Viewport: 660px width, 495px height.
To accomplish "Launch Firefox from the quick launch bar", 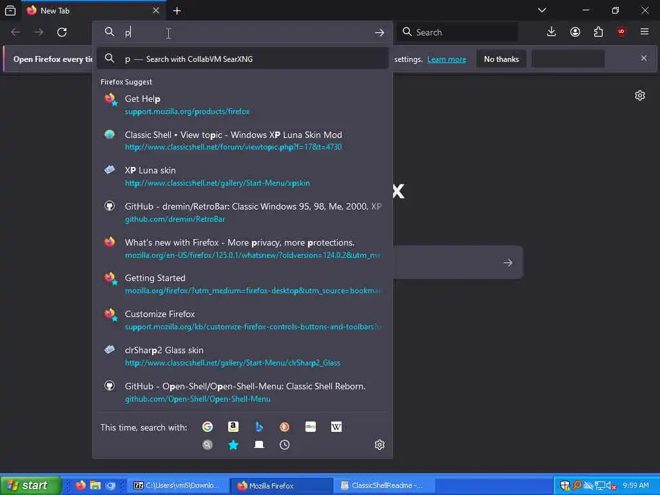I will [x=81, y=485].
